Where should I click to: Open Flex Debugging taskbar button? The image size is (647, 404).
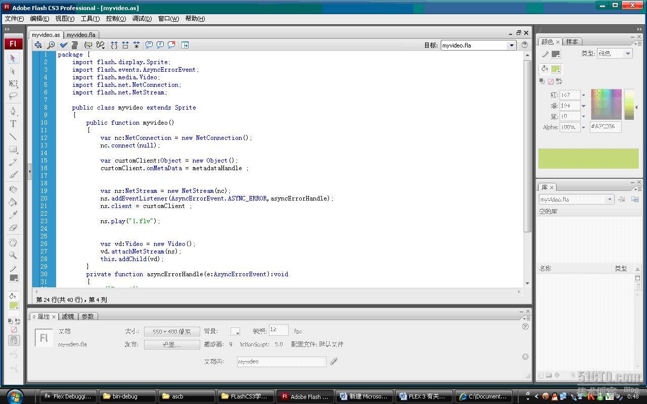click(x=69, y=396)
